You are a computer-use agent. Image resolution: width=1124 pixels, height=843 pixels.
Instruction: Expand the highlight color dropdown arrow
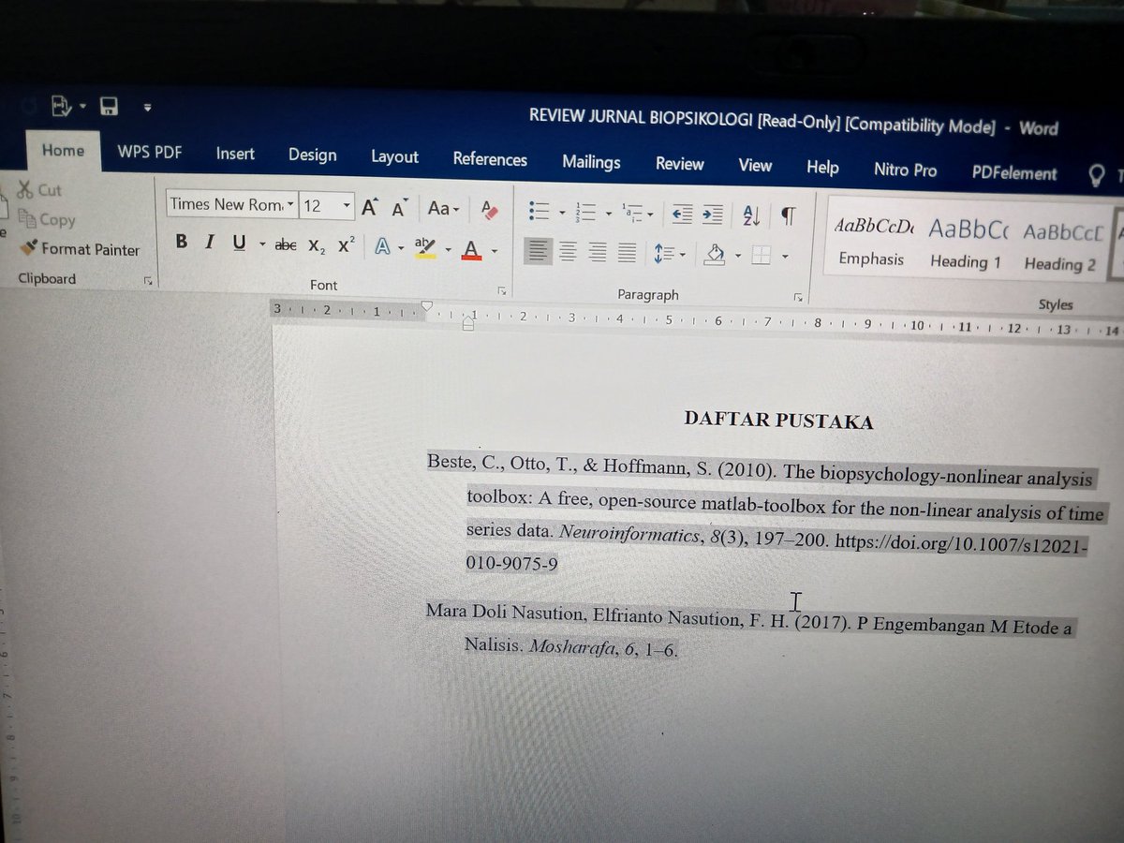coord(448,250)
